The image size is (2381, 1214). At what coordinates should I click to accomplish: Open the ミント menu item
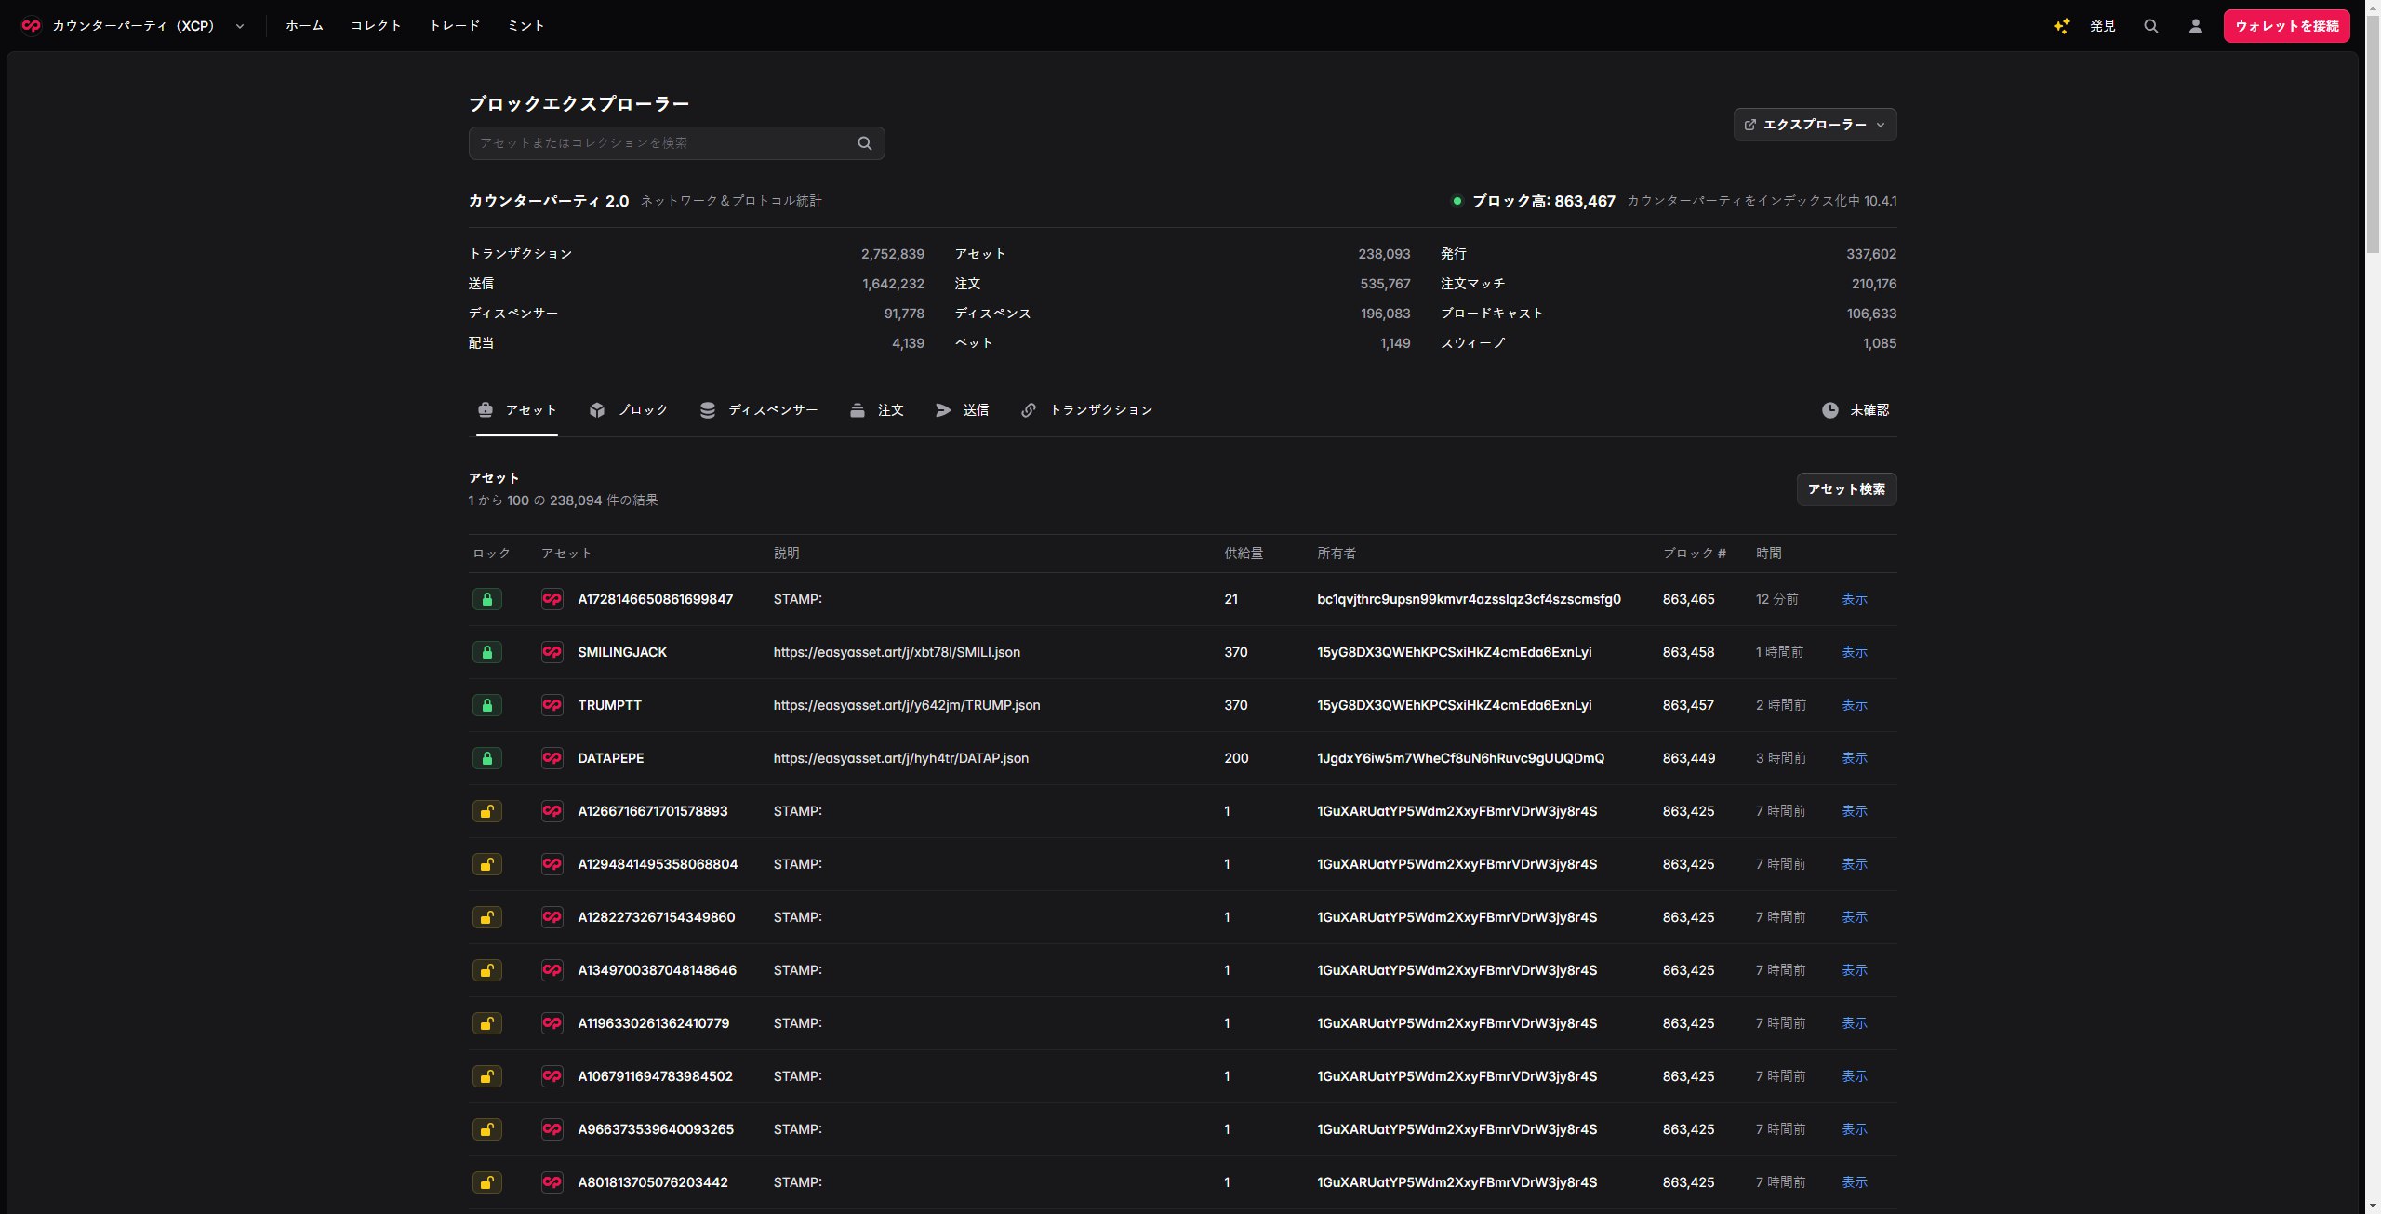(525, 26)
